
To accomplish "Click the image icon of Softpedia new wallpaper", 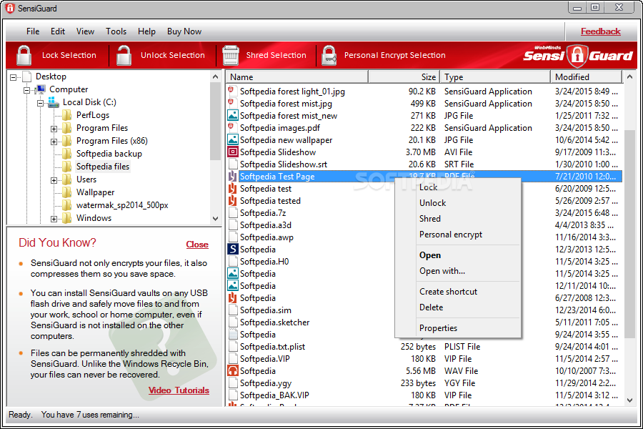I will click(x=232, y=140).
